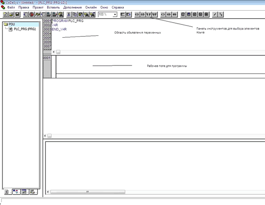Insert a coil element
This screenshot has height=205, width=265.
point(163,14)
